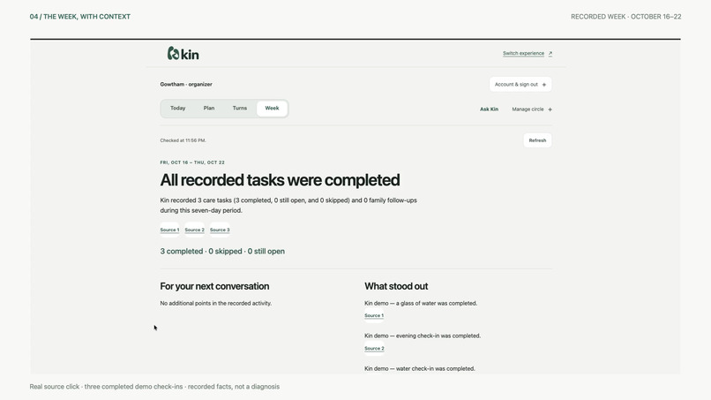The height and width of the screenshot is (400, 711).
Task: Click the Kin logo
Action: (183, 54)
